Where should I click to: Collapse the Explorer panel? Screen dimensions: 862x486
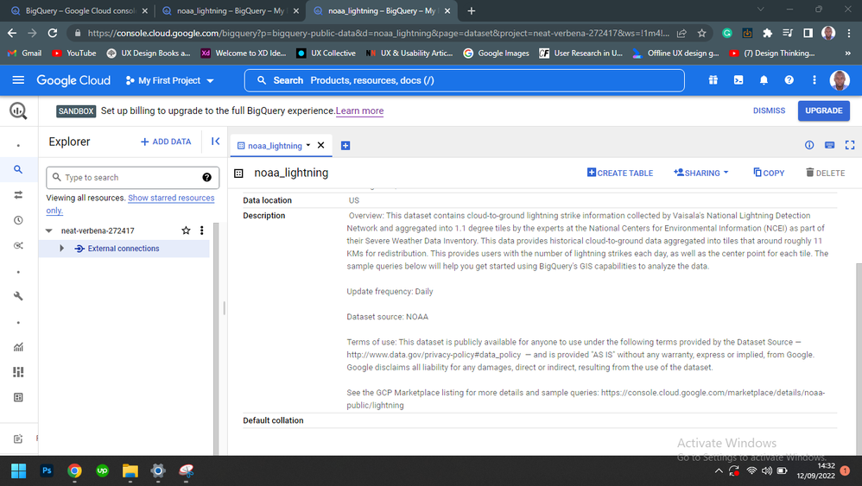[216, 141]
